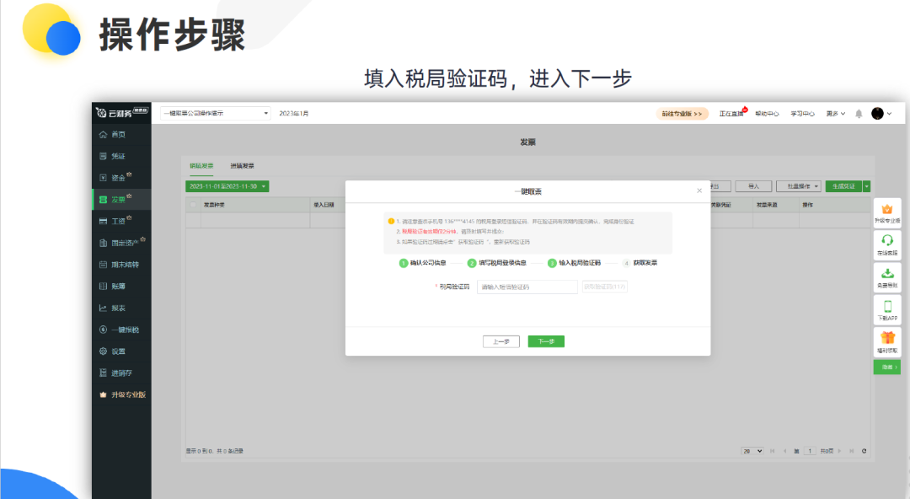Open 固定资产 fixed assets in the sidebar
This screenshot has height=499, width=910.
coord(121,243)
